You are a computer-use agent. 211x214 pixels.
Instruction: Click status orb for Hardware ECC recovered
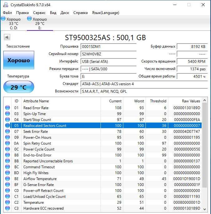pos(7,208)
